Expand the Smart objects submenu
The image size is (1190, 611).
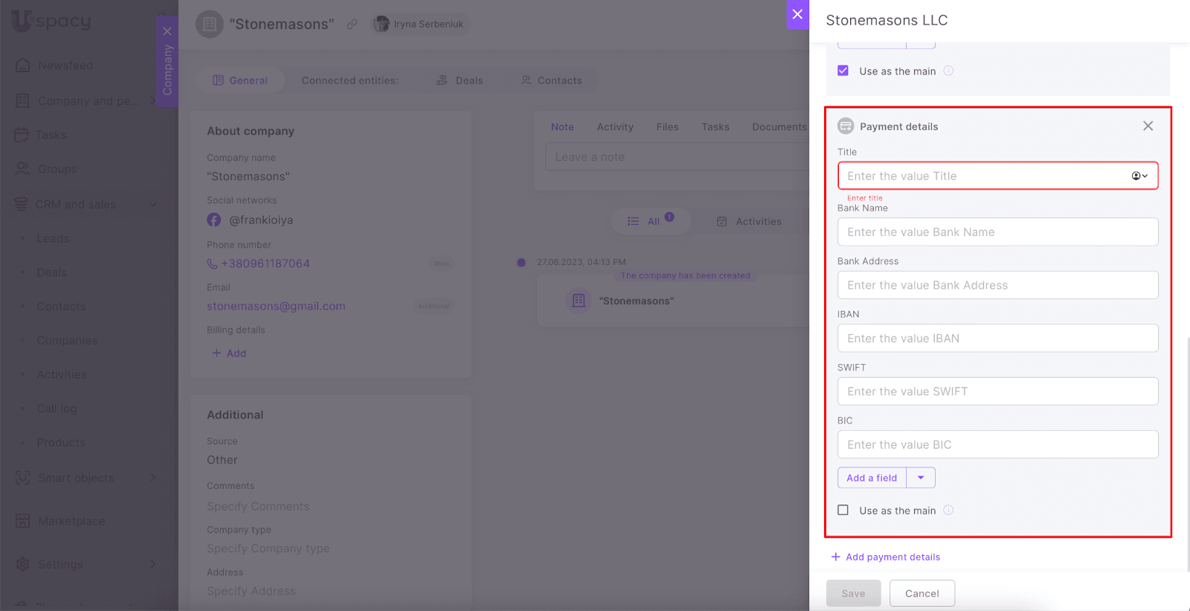(x=152, y=478)
